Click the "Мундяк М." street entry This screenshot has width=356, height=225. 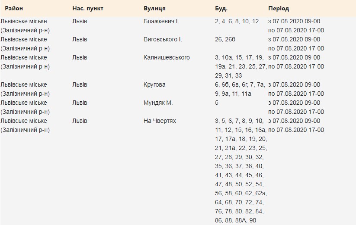pos(158,103)
